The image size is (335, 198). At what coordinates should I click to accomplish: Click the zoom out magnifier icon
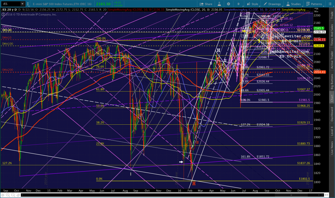point(13,195)
